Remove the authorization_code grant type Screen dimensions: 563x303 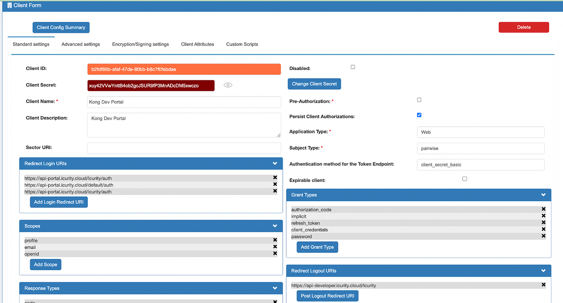[x=543, y=209]
